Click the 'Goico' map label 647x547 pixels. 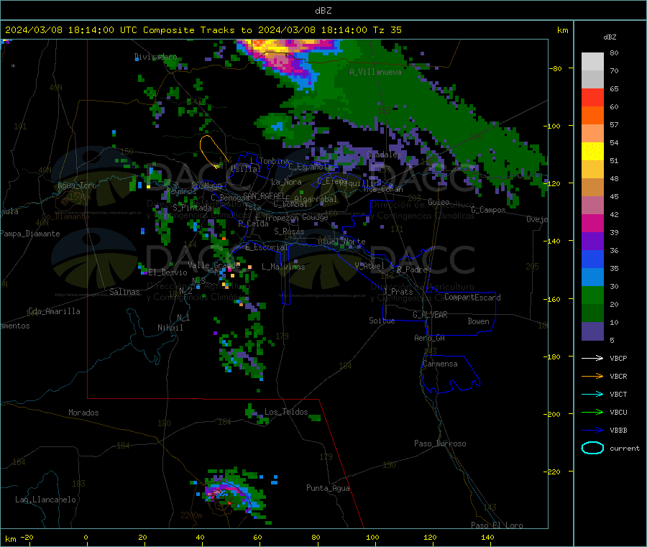(439, 202)
